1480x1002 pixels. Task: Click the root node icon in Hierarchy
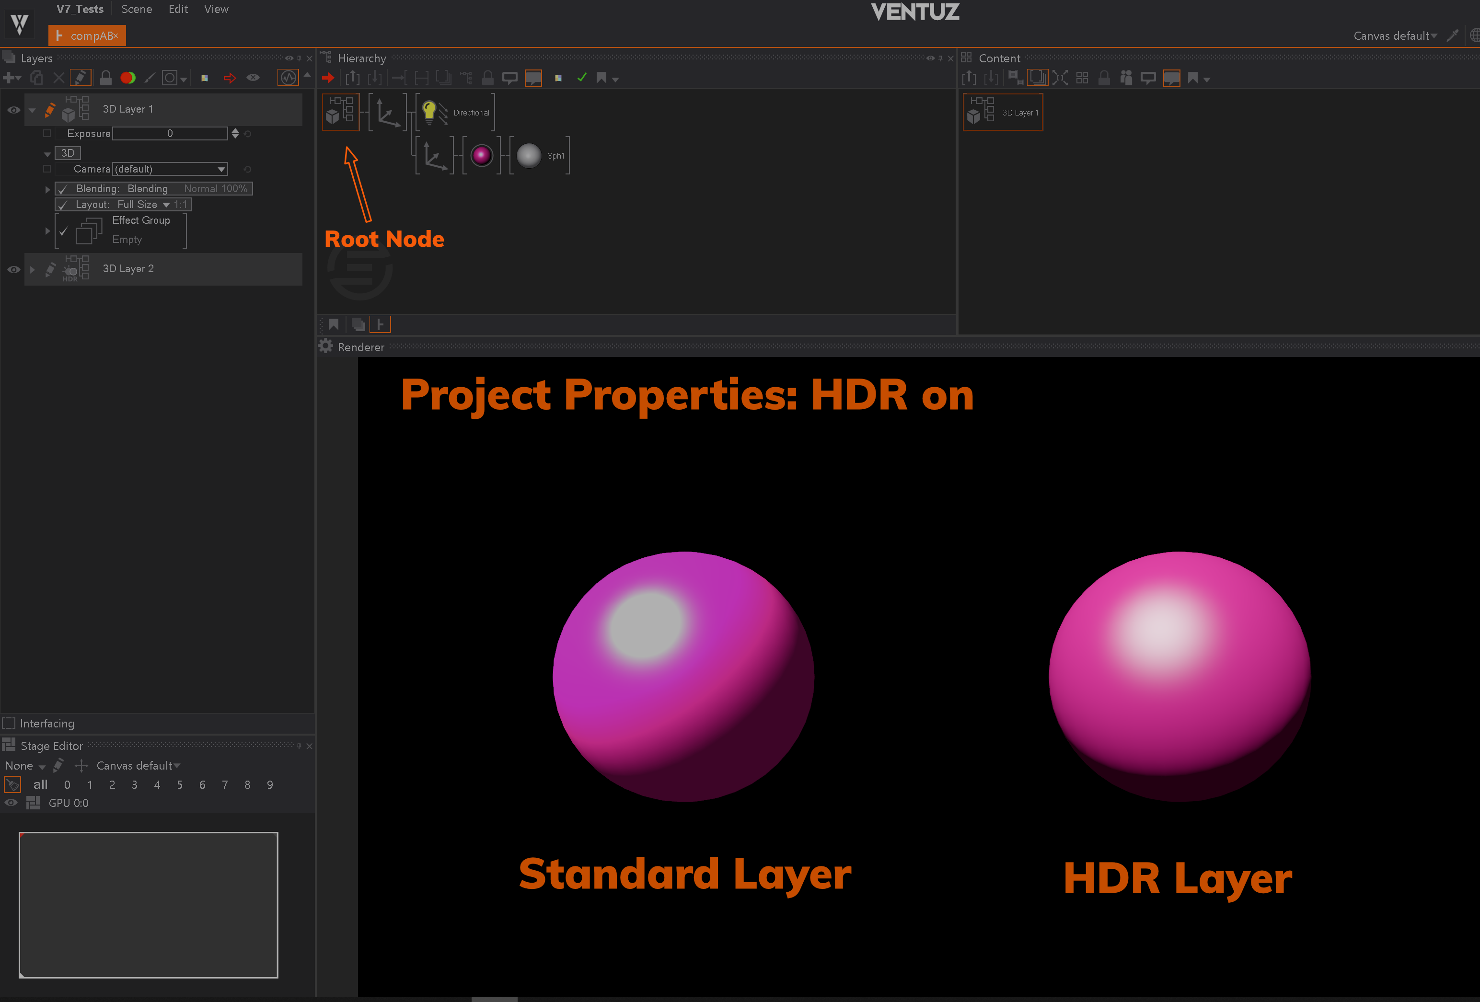pos(340,111)
